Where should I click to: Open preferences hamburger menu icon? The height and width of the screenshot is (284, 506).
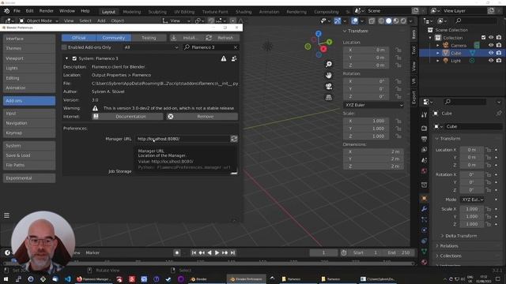click(x=6, y=215)
